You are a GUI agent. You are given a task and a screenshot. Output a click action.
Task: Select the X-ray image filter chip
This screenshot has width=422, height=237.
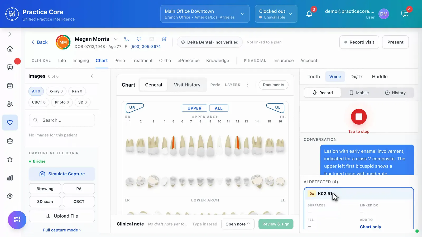(x=56, y=91)
